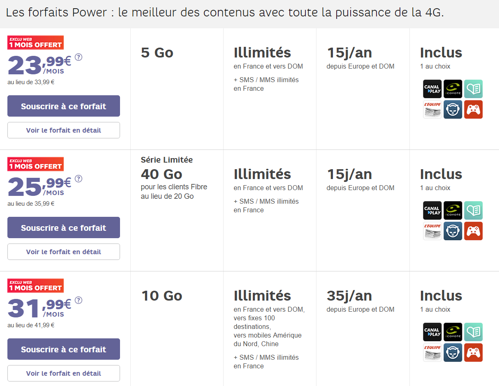Select the red gamepad icon in the 31,99€ plan
Image resolution: width=499 pixels, height=386 pixels.
[x=473, y=353]
